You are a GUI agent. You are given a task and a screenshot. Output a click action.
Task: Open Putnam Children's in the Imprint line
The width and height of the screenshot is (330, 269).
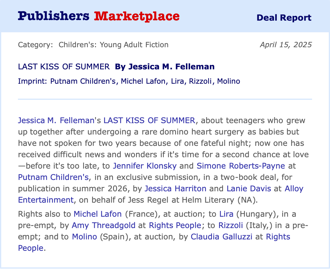click(83, 81)
